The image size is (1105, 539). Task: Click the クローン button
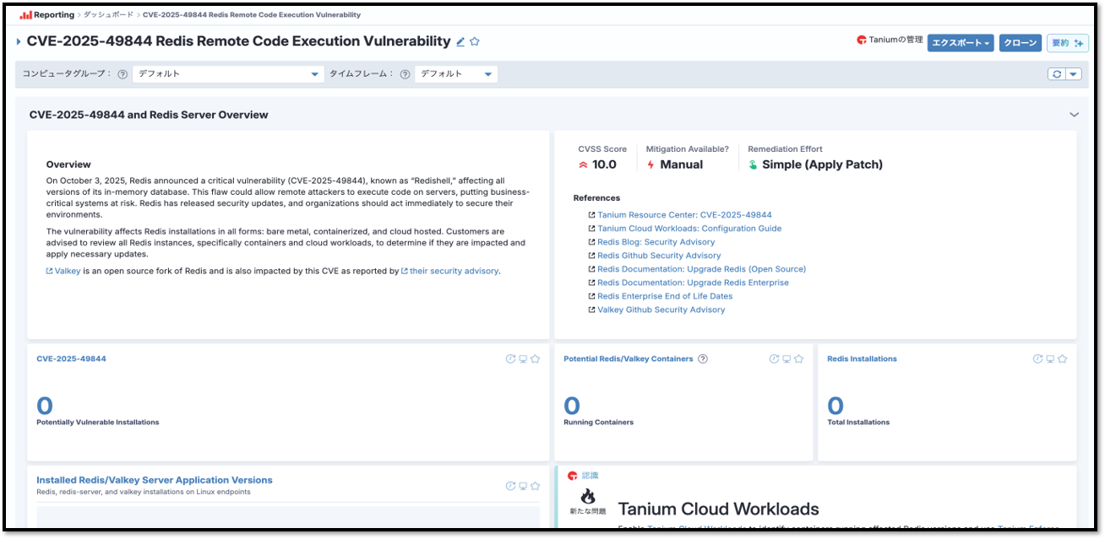pyautogui.click(x=1020, y=43)
